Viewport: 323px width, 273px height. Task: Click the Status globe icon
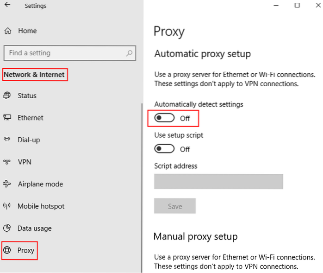tap(7, 96)
